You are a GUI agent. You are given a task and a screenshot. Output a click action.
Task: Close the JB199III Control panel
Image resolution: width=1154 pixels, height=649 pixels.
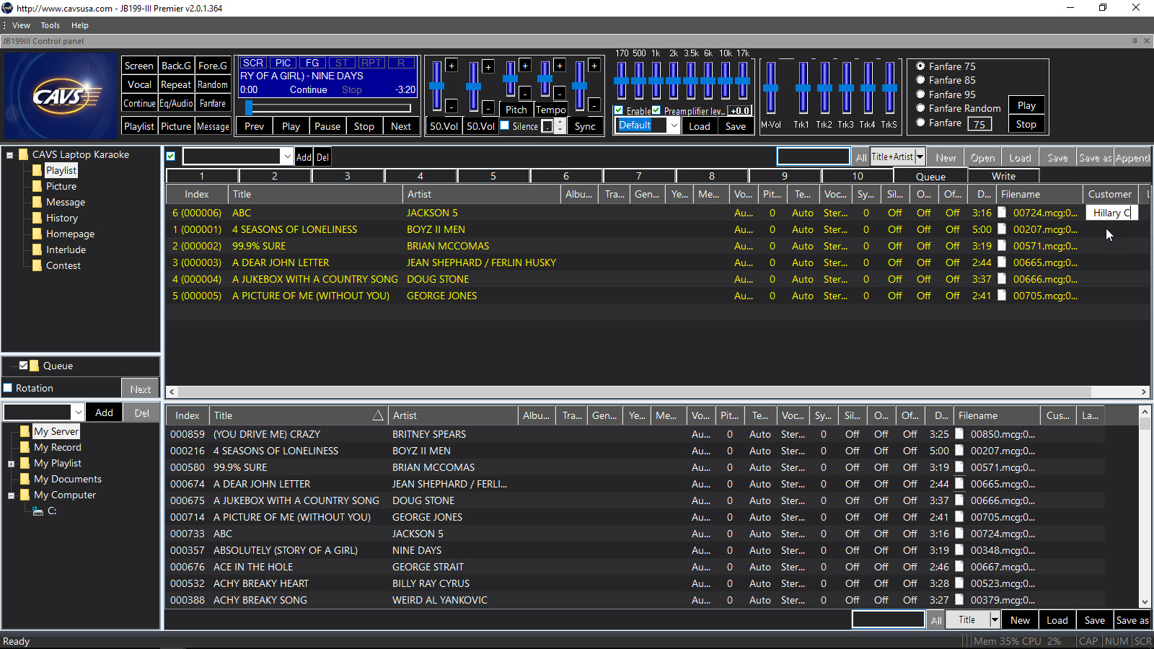tap(1147, 41)
